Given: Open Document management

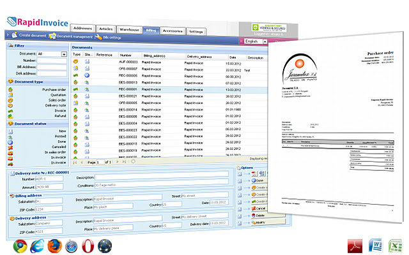Looking at the screenshot, I should coord(71,36).
